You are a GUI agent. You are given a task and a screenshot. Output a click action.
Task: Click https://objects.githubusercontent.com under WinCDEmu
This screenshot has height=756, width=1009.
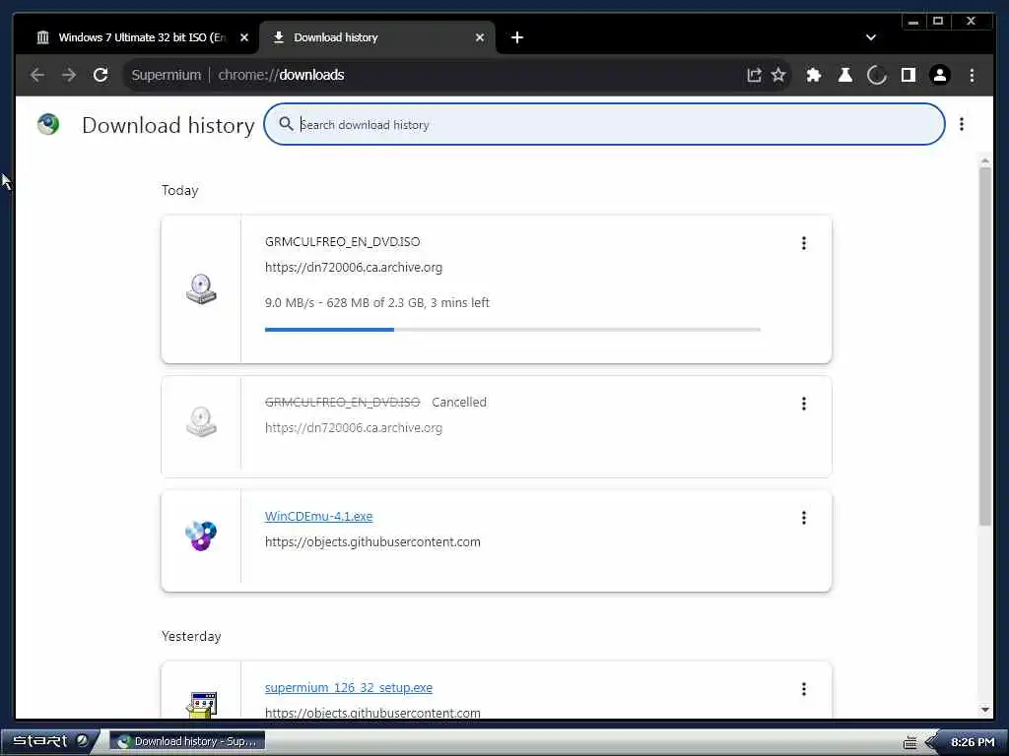[372, 542]
